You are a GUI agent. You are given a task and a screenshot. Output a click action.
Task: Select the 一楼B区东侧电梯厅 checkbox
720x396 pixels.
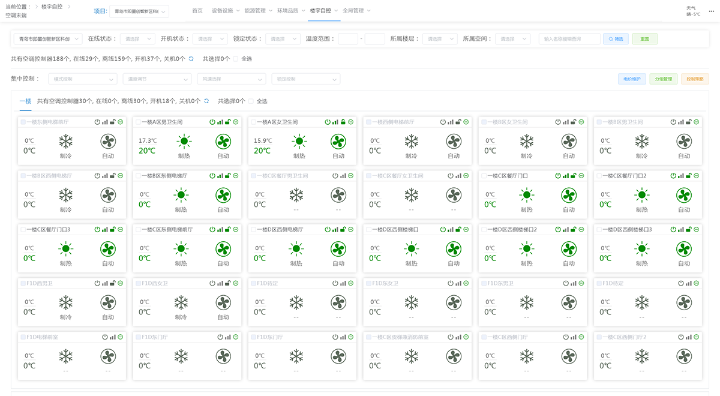click(x=139, y=176)
